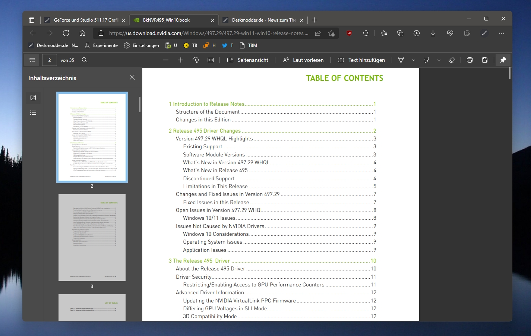The width and height of the screenshot is (531, 336).
Task: Click Laut vorlesen read aloud button
Action: [303, 60]
